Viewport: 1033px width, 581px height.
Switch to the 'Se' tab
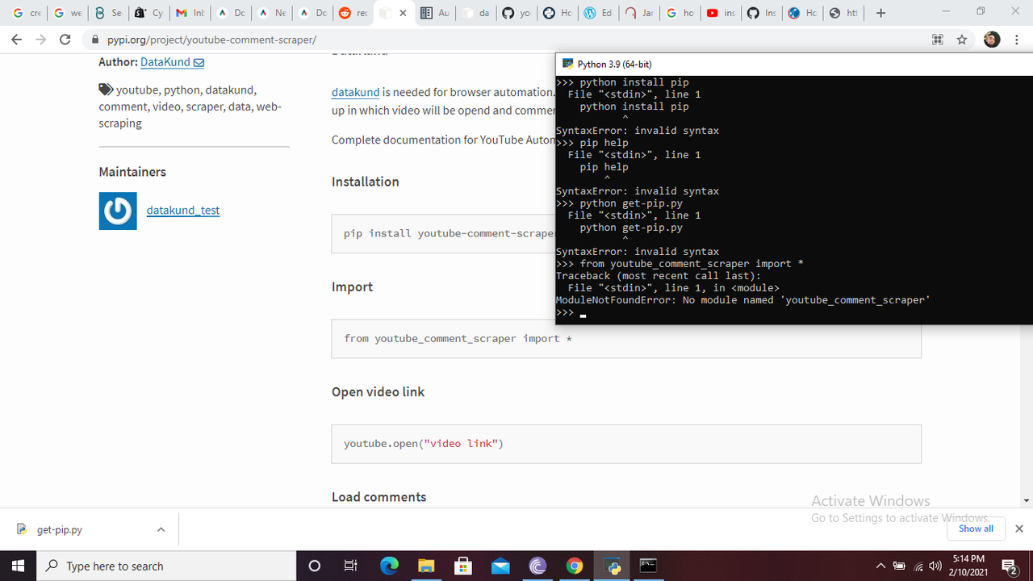pyautogui.click(x=108, y=13)
